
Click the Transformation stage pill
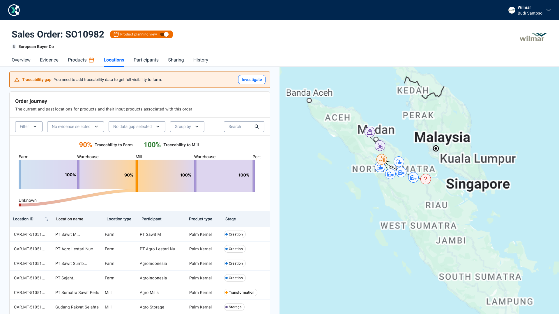[240, 292]
